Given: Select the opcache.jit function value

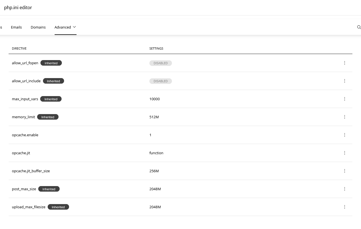Looking at the screenshot, I should (x=156, y=153).
